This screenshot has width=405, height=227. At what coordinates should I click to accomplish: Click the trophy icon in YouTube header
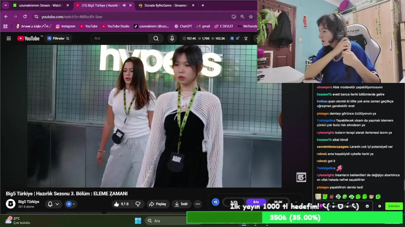[246, 38]
